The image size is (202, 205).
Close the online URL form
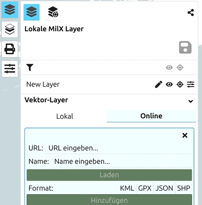pos(185,135)
